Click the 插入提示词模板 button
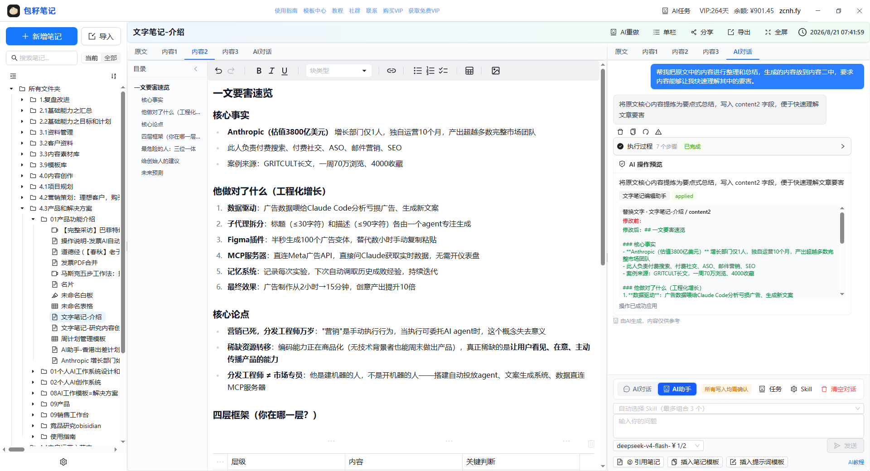 (757, 462)
